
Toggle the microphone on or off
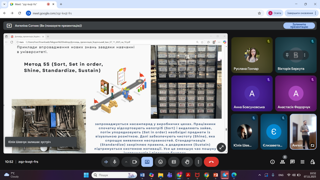click(114, 162)
